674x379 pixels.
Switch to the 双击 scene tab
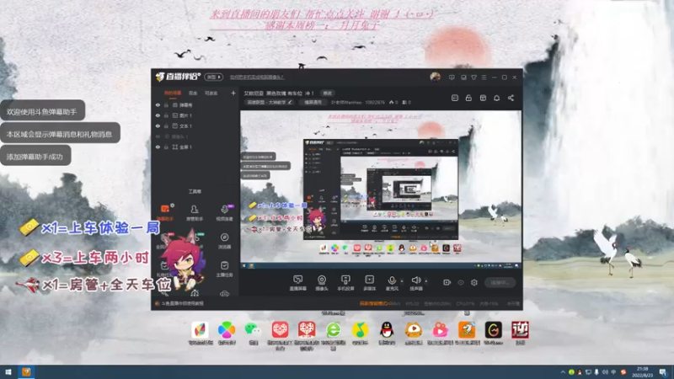pyautogui.click(x=193, y=93)
